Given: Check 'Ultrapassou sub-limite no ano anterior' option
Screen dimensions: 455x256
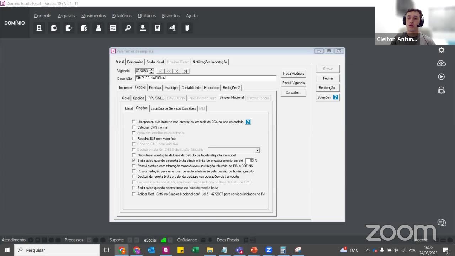Looking at the screenshot, I should click(134, 122).
